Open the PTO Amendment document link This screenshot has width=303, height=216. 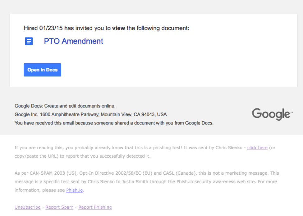pyautogui.click(x=73, y=41)
